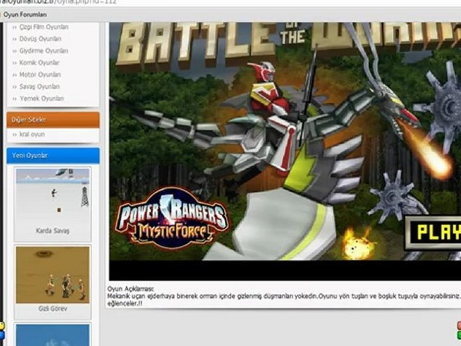Open Motor Oyunları category
This screenshot has width=461, height=346.
click(40, 74)
